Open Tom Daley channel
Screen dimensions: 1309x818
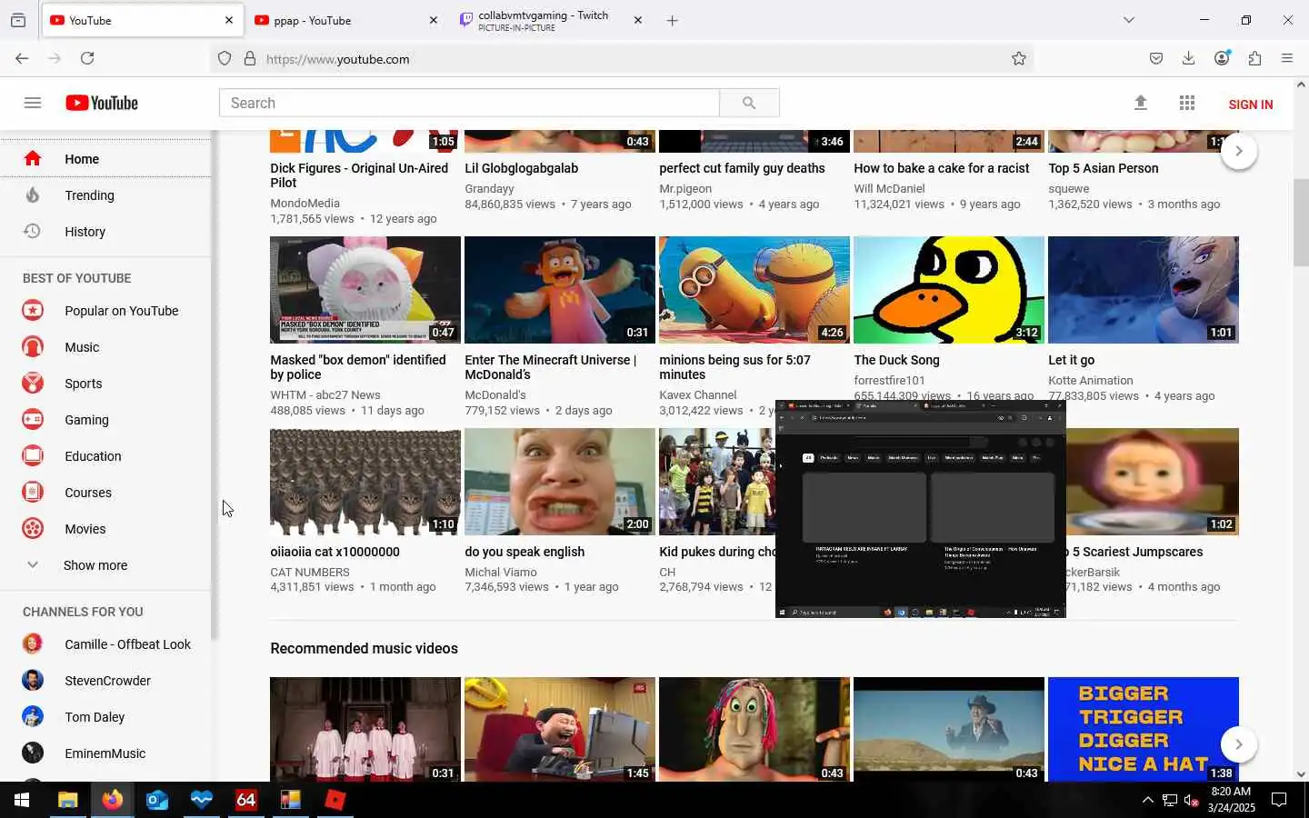click(105, 717)
